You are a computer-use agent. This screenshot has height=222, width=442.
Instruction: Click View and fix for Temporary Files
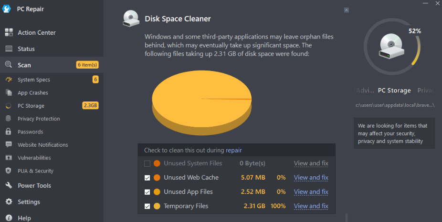tap(311, 206)
